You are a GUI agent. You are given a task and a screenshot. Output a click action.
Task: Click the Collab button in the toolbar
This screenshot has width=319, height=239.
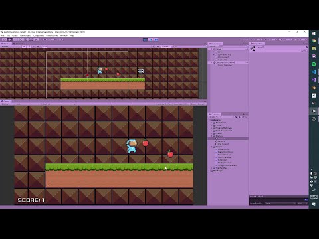coord(249,40)
